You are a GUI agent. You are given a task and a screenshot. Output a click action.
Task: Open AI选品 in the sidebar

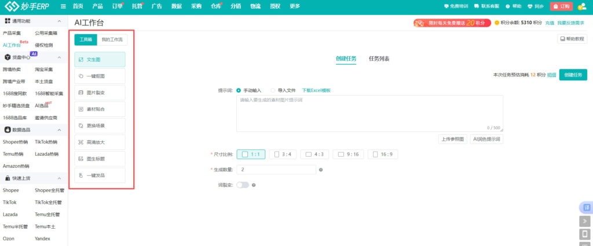[x=42, y=106]
